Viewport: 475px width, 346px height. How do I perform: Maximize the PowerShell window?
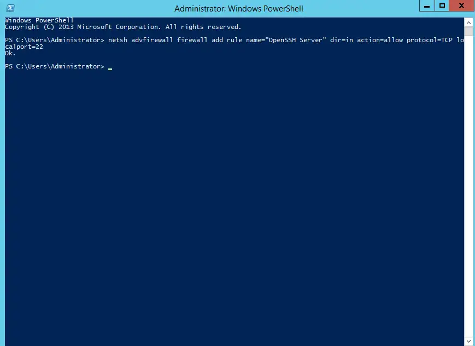pos(443,6)
